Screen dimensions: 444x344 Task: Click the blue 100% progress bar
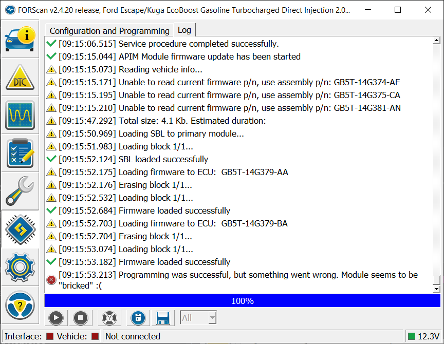click(242, 301)
